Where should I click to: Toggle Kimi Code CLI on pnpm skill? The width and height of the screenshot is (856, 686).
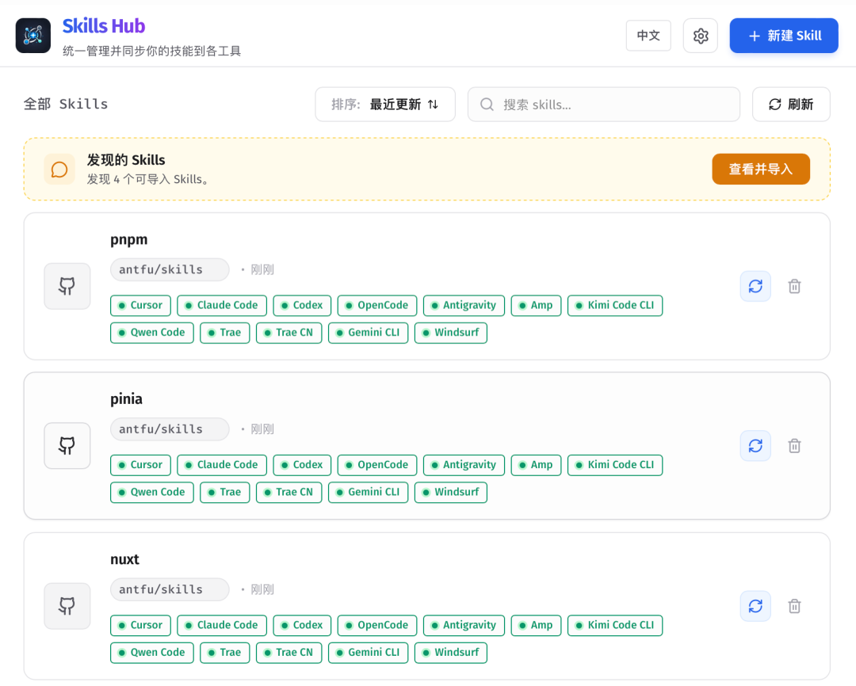(x=615, y=305)
